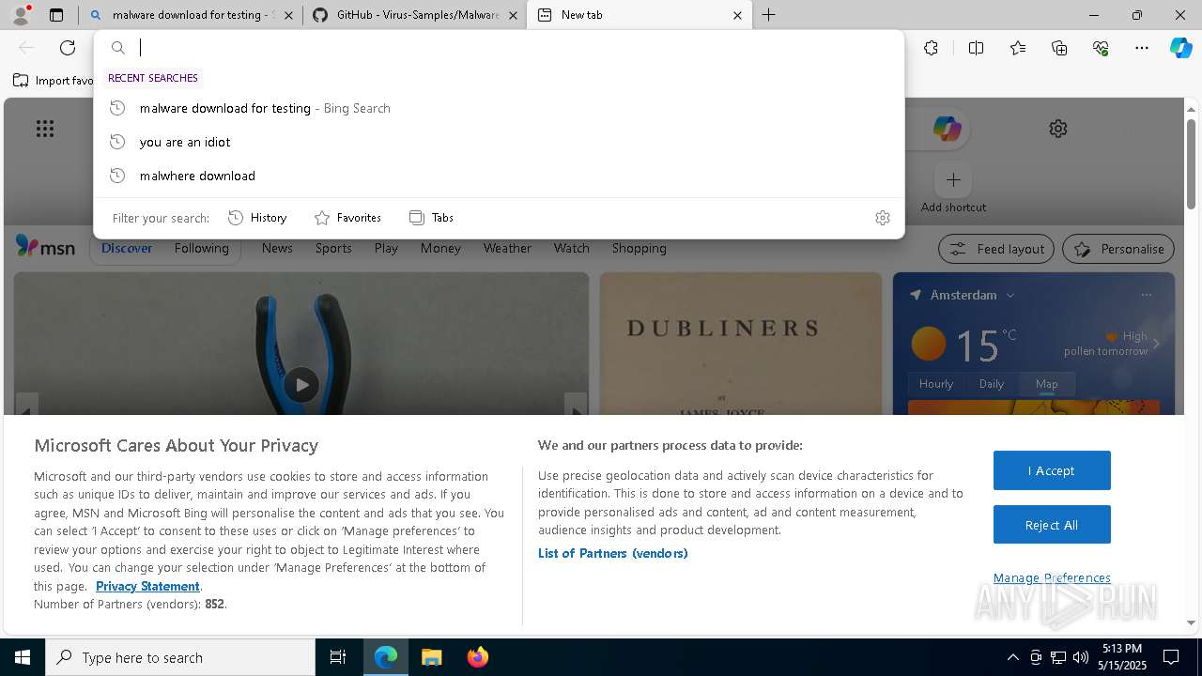The width and height of the screenshot is (1202, 676).
Task: Play the featured video
Action: (301, 385)
